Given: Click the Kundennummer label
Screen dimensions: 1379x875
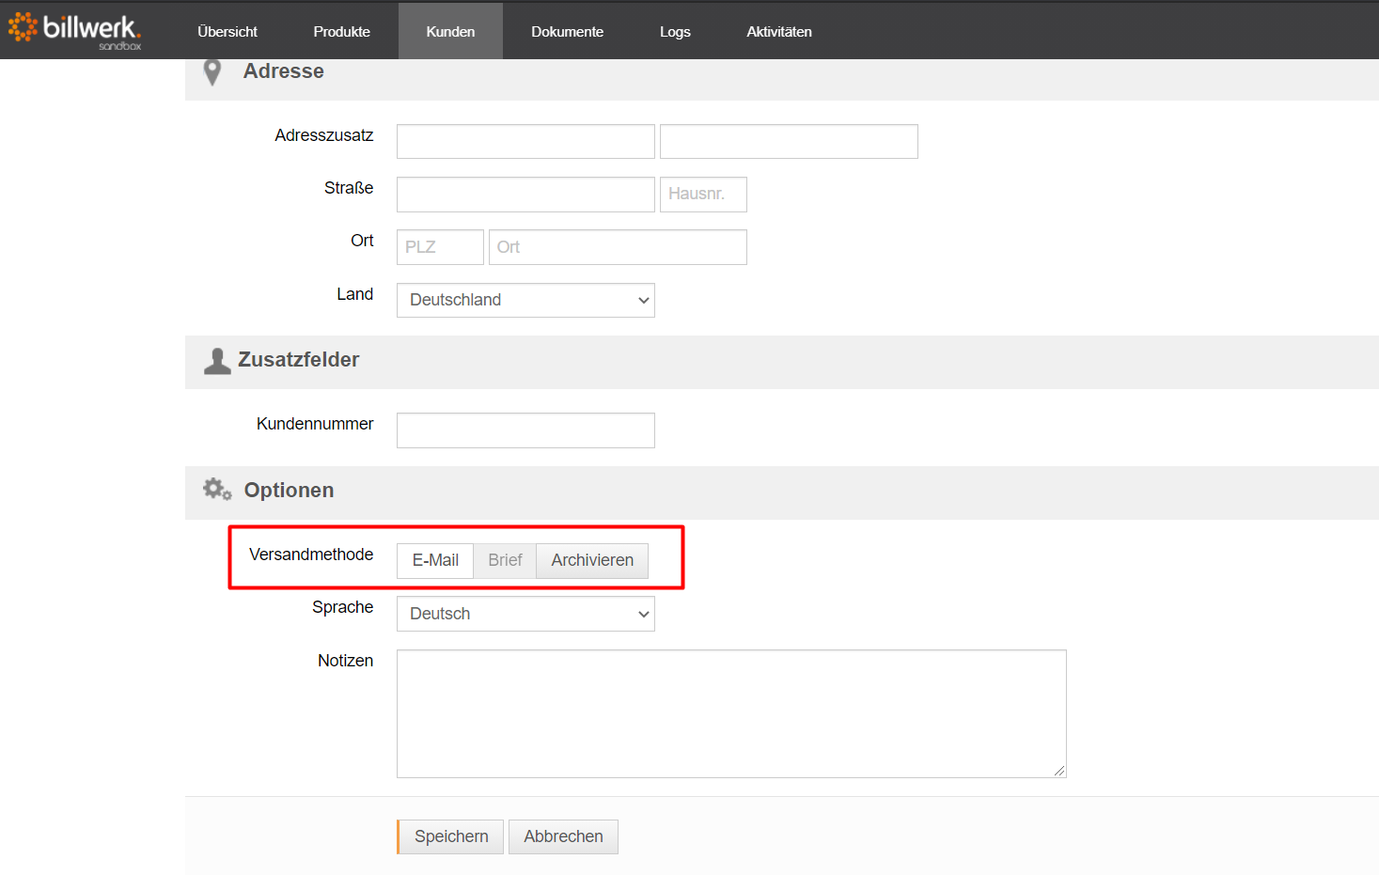Looking at the screenshot, I should [x=315, y=424].
